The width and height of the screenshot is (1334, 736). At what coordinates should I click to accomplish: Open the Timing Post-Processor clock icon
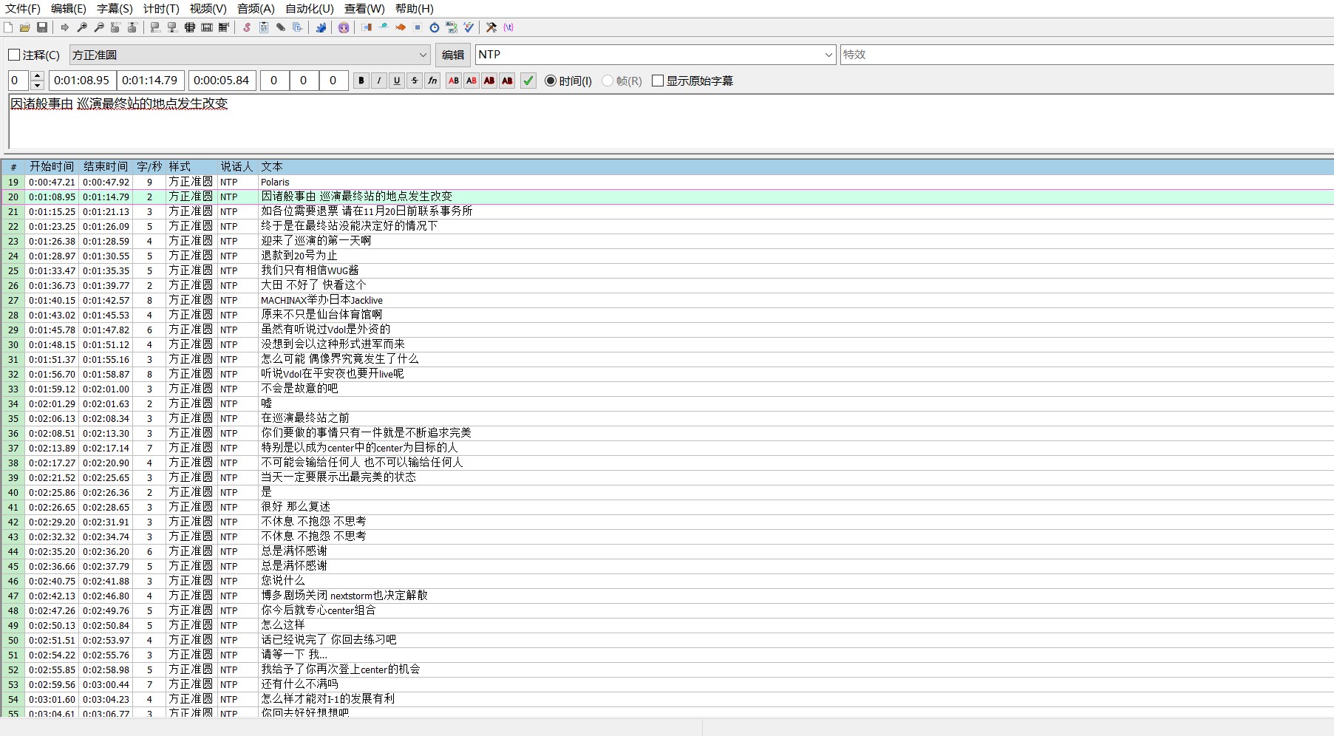435,27
